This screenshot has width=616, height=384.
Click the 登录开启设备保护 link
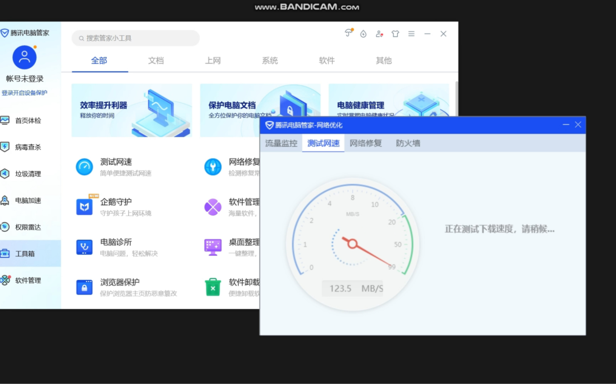pyautogui.click(x=24, y=93)
